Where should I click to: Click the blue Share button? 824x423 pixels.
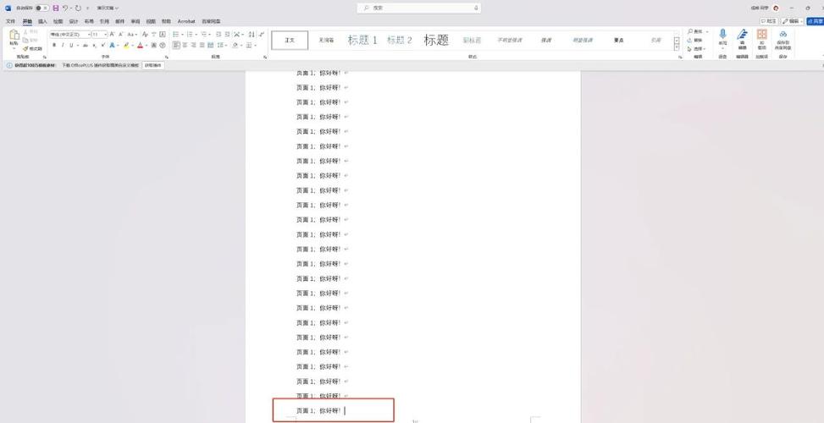click(x=815, y=21)
